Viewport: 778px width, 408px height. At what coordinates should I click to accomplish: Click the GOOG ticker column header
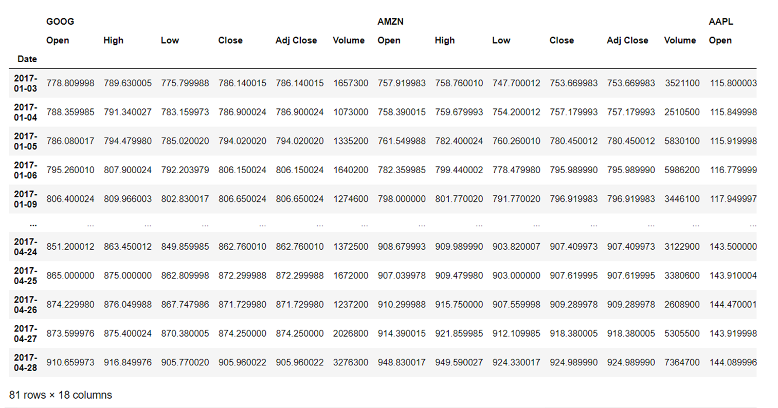pyautogui.click(x=60, y=22)
